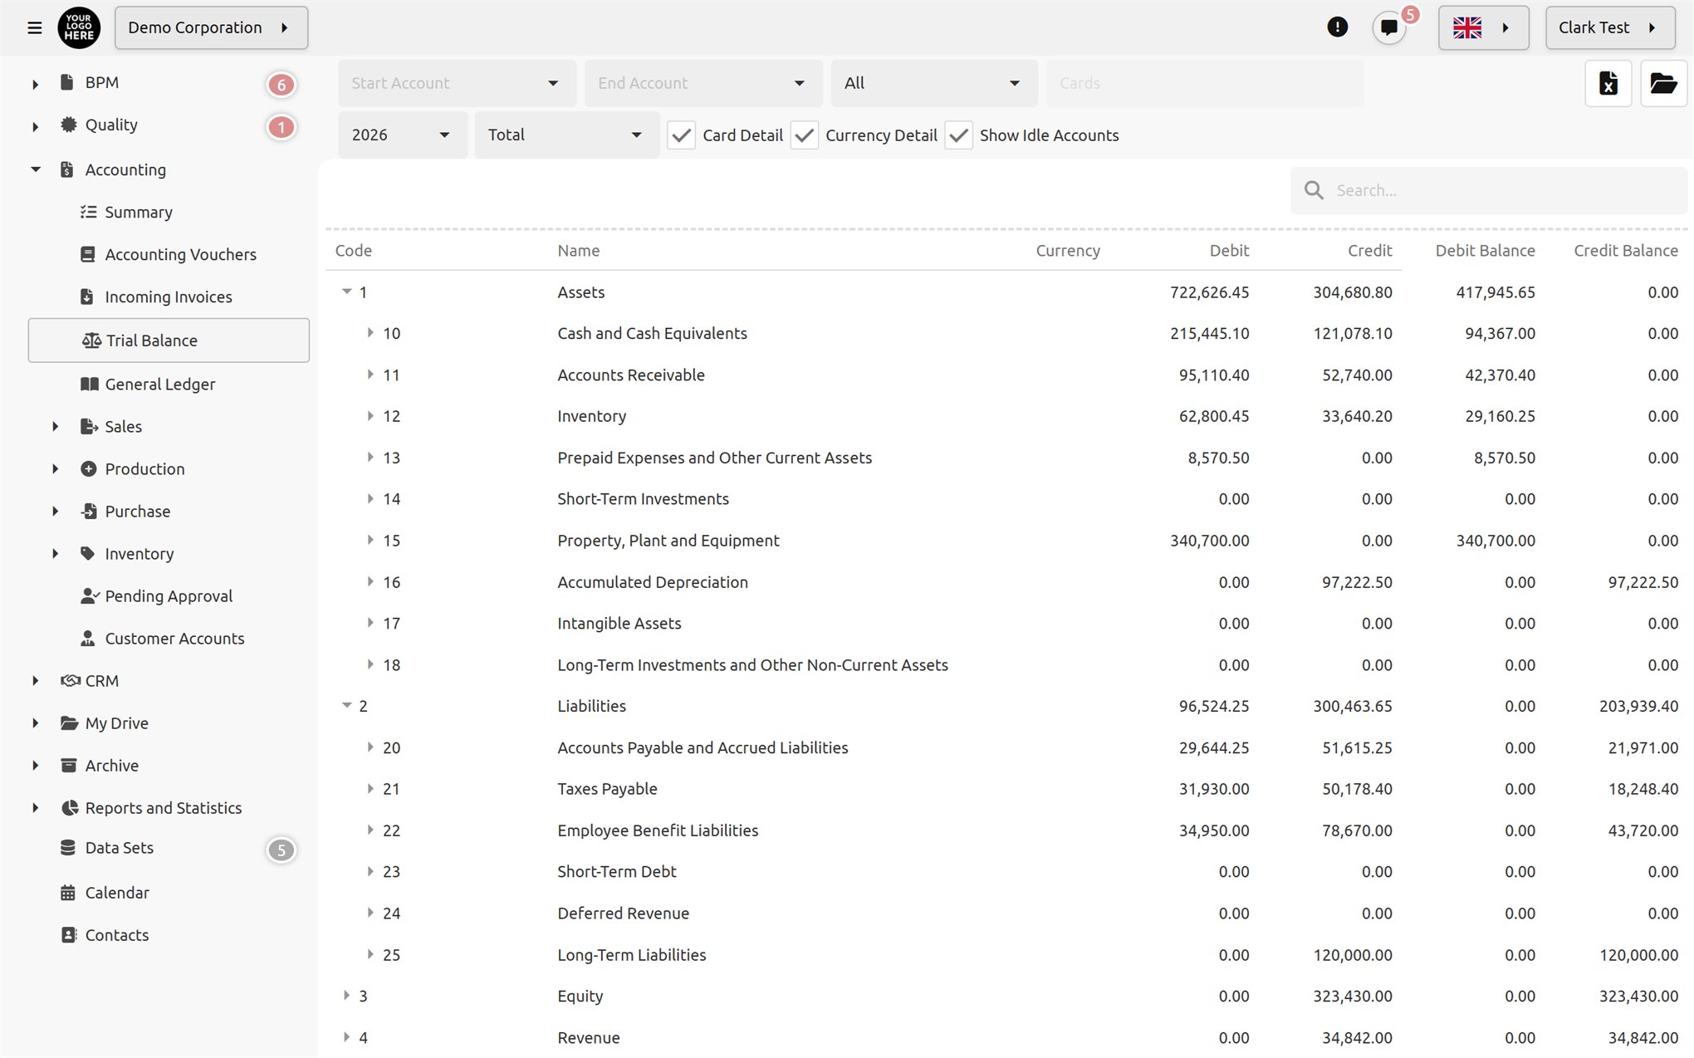Screen dimensions: 1694x1058
Task: Click into the Search field
Action: pos(1489,190)
